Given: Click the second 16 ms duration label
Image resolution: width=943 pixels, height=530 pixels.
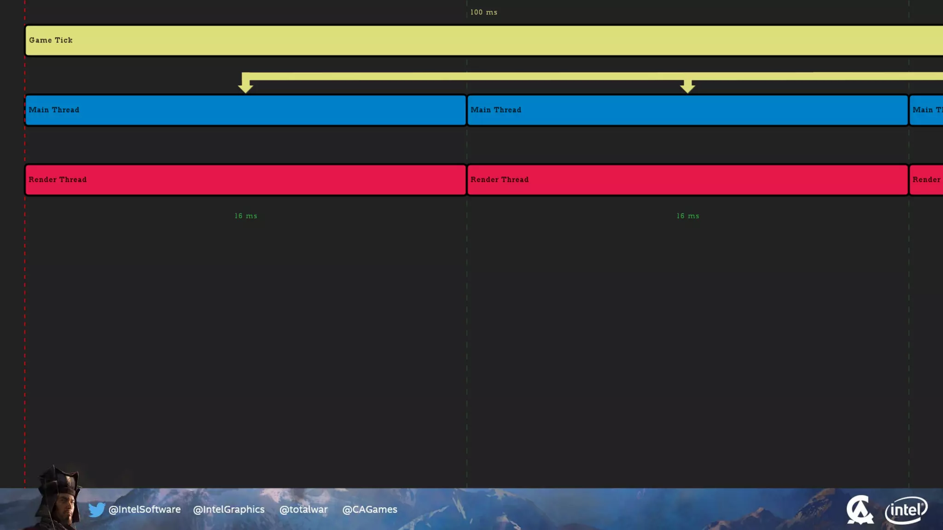Looking at the screenshot, I should point(687,216).
